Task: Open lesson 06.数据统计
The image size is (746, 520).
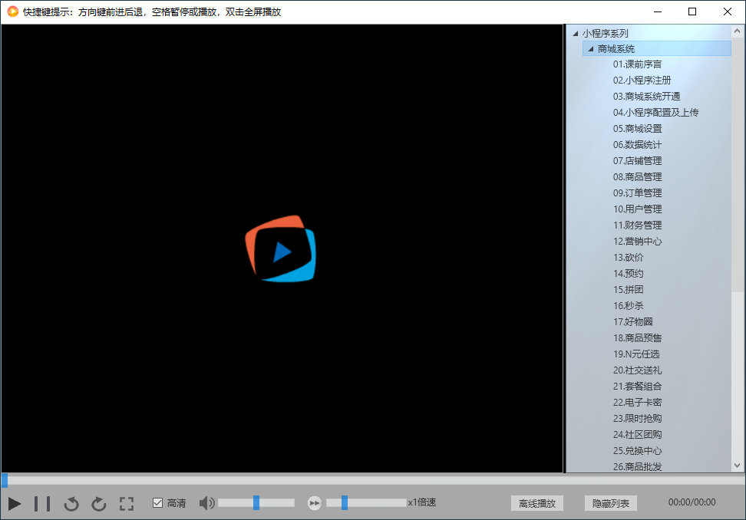Action: [637, 145]
